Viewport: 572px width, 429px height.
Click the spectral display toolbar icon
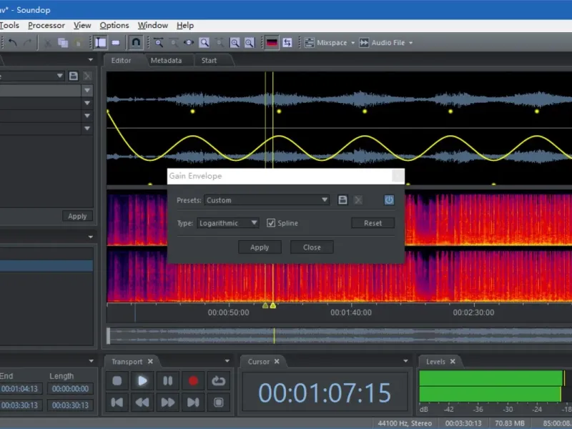point(272,43)
